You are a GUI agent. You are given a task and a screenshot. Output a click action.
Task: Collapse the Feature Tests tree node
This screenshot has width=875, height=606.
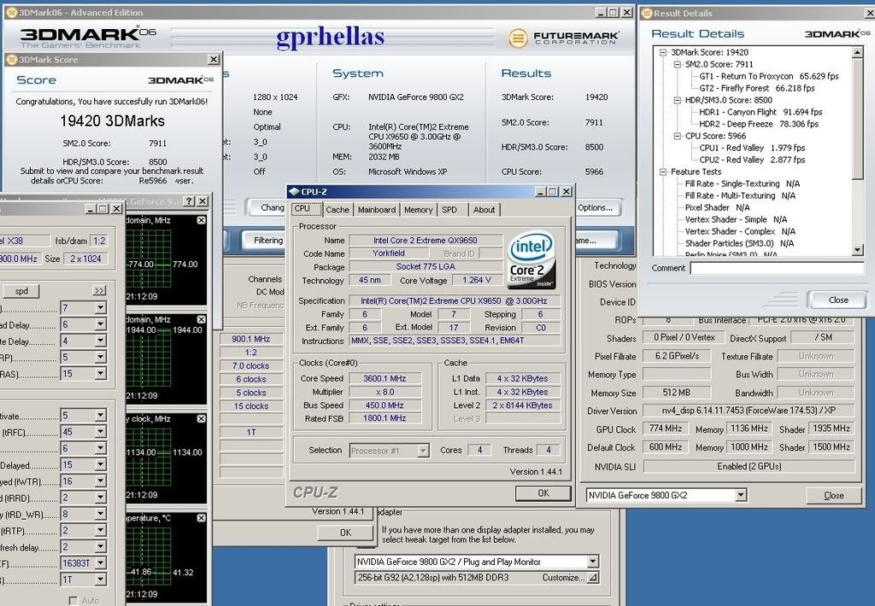pyautogui.click(x=663, y=172)
